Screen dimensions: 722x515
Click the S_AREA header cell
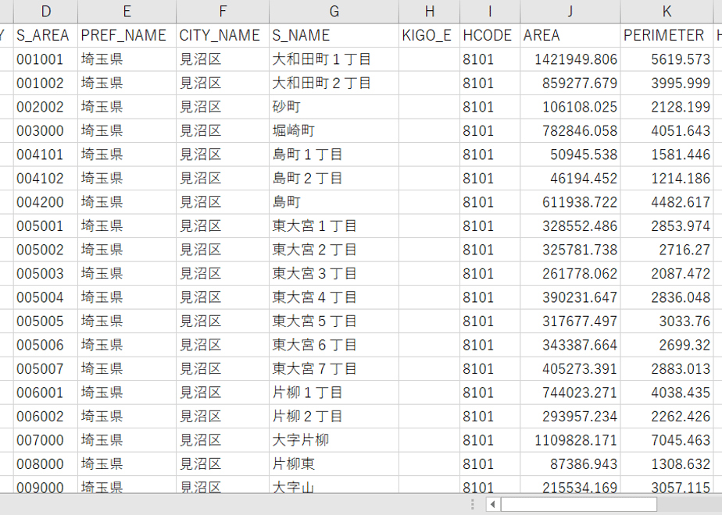pyautogui.click(x=45, y=35)
